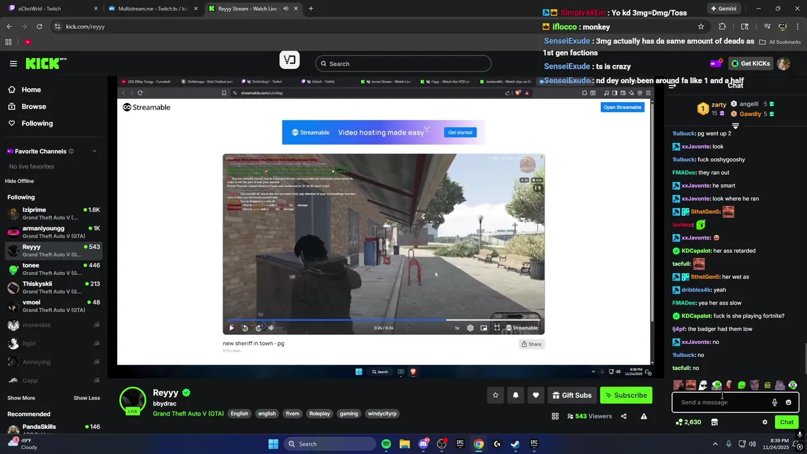This screenshot has width=807, height=454.
Task: Open Thiskyskii channel in sidebar
Action: [x=54, y=288]
